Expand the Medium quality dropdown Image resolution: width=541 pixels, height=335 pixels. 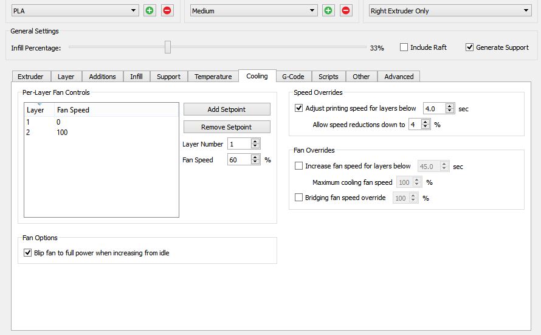pyautogui.click(x=253, y=10)
